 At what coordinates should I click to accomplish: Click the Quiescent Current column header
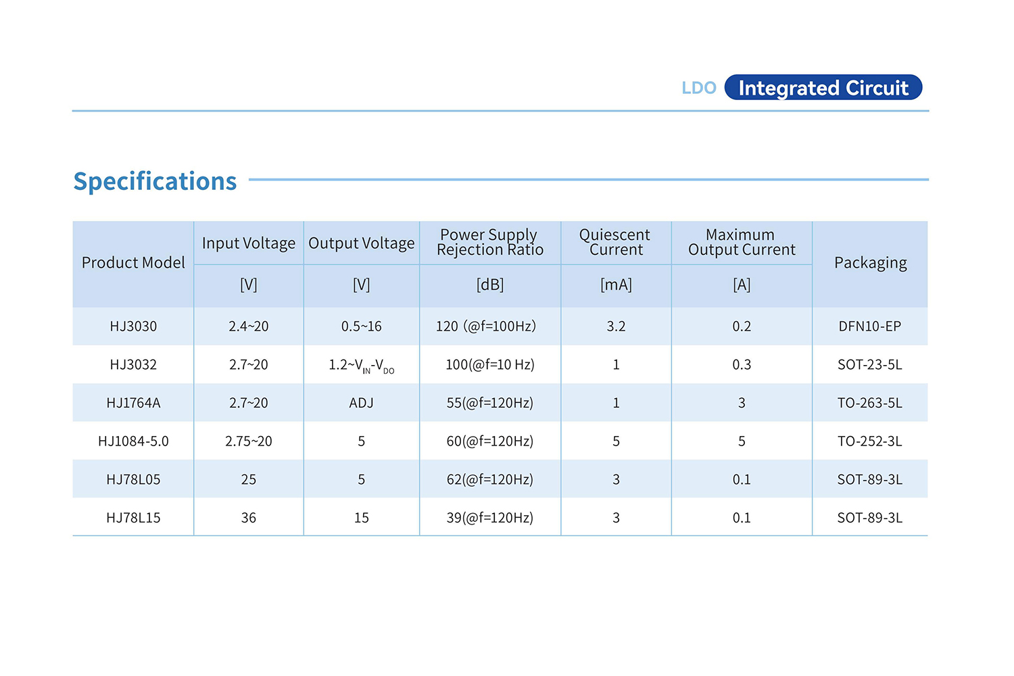(615, 242)
